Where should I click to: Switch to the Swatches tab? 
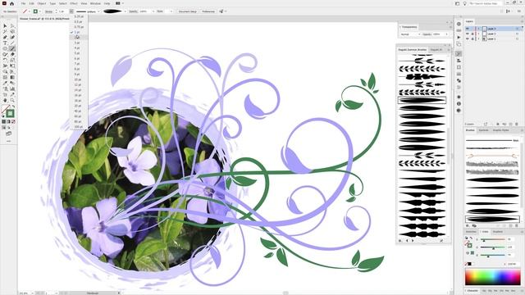click(471, 231)
